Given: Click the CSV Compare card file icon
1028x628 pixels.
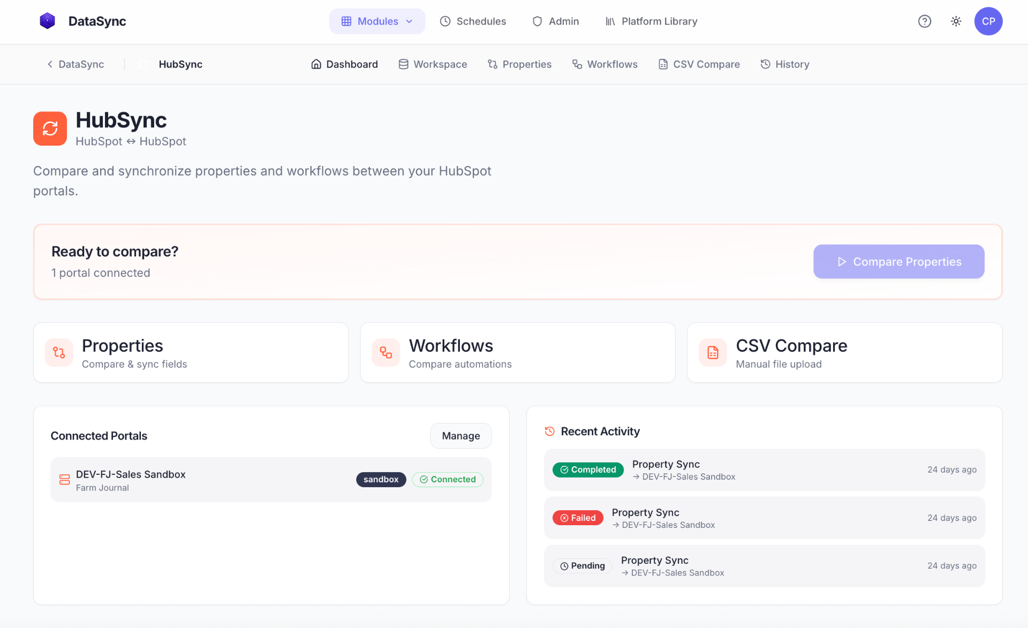Looking at the screenshot, I should coord(713,353).
